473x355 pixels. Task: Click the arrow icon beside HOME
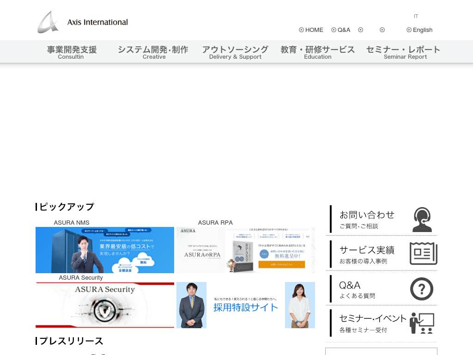(x=301, y=30)
